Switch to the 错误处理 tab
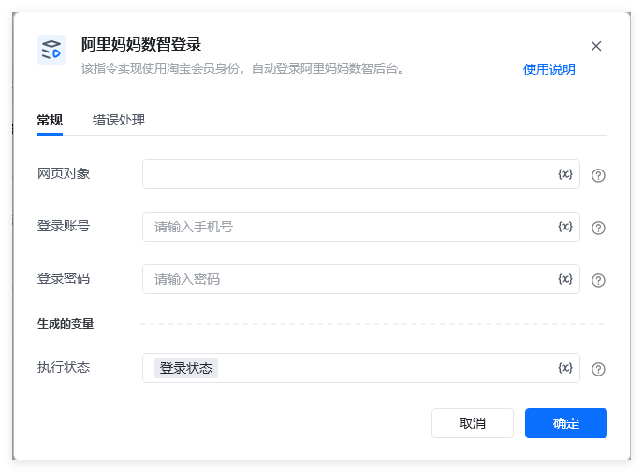Image resolution: width=643 pixels, height=472 pixels. 119,120
